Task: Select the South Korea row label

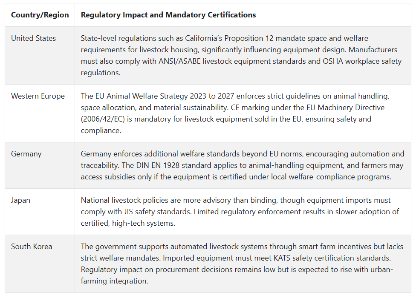Action: (32, 247)
